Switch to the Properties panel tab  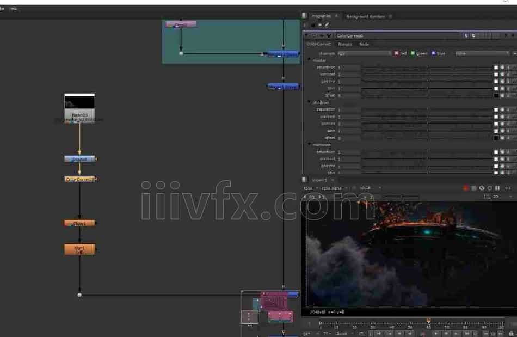pos(321,16)
